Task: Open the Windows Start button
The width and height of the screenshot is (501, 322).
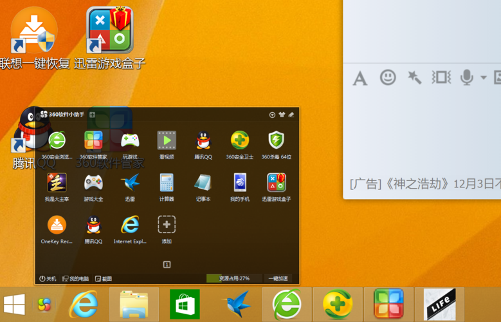Action: (14, 305)
